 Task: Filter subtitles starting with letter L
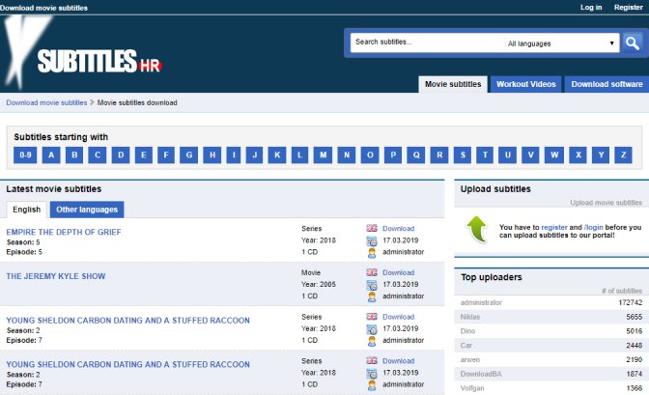pyautogui.click(x=299, y=155)
